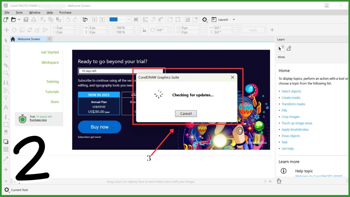Open Training section
The image size is (350, 197).
pyautogui.click(x=52, y=82)
